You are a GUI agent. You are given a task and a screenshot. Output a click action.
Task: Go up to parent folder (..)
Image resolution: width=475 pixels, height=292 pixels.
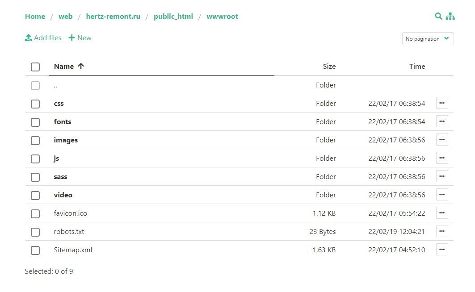point(55,85)
